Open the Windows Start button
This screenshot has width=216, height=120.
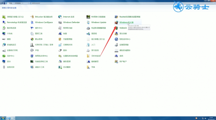coord(3,118)
